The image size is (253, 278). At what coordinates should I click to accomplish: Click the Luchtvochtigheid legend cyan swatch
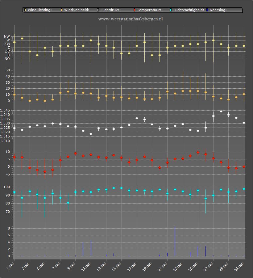[x=171, y=10]
